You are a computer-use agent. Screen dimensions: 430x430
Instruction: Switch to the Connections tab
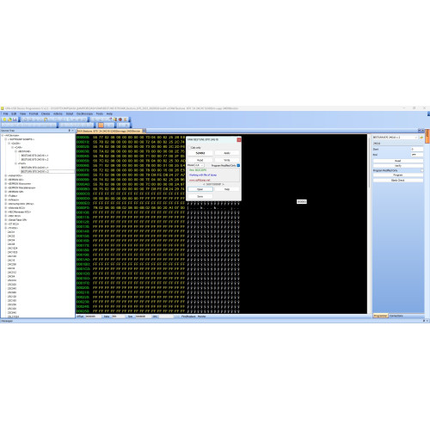tap(396, 316)
